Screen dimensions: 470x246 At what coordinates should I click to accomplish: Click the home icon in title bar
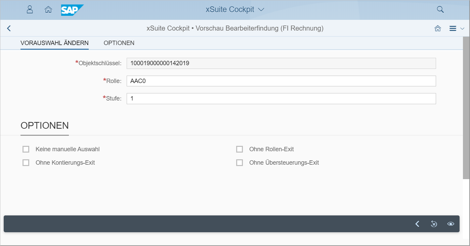click(437, 29)
